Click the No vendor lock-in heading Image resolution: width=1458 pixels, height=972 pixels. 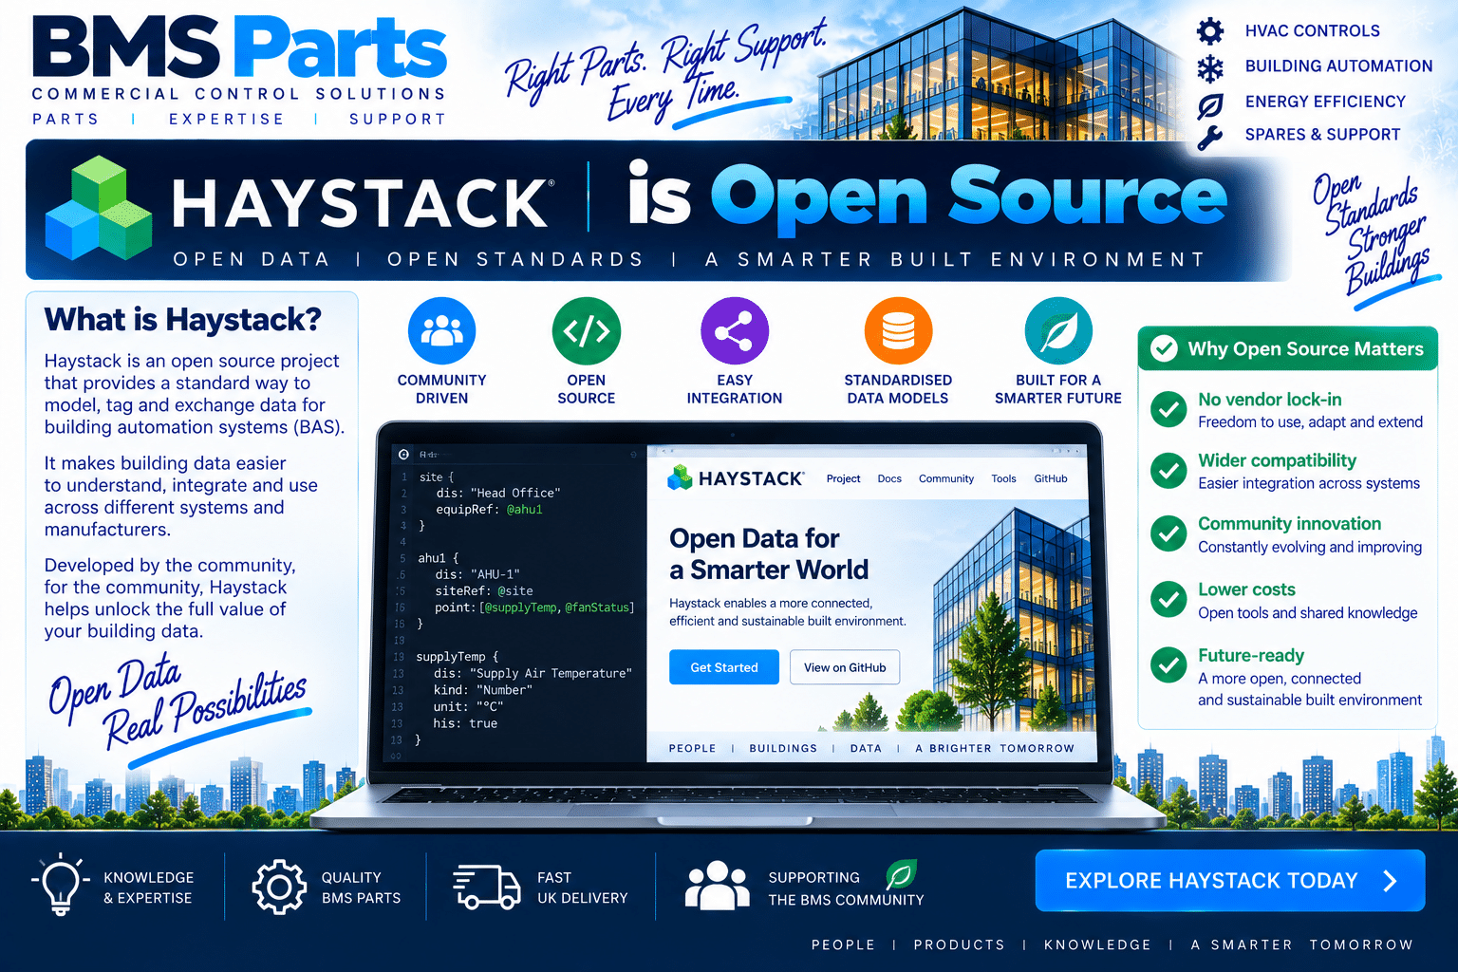[1270, 400]
